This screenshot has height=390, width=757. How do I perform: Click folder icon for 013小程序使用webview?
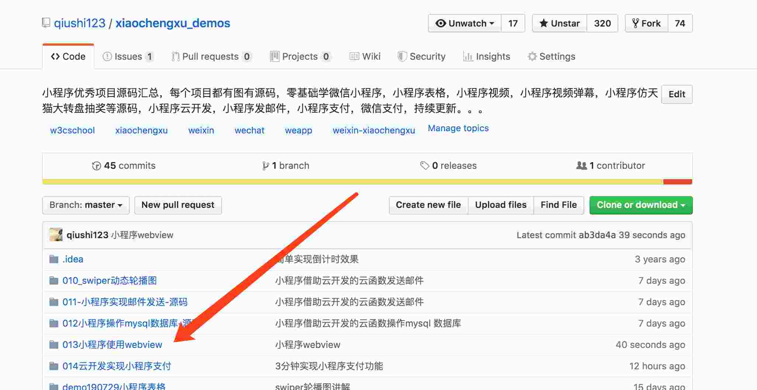[54, 345]
